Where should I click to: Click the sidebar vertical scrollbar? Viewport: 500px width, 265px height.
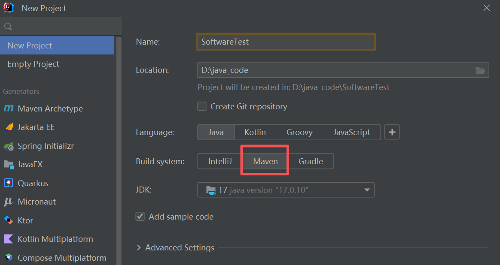click(x=119, y=151)
